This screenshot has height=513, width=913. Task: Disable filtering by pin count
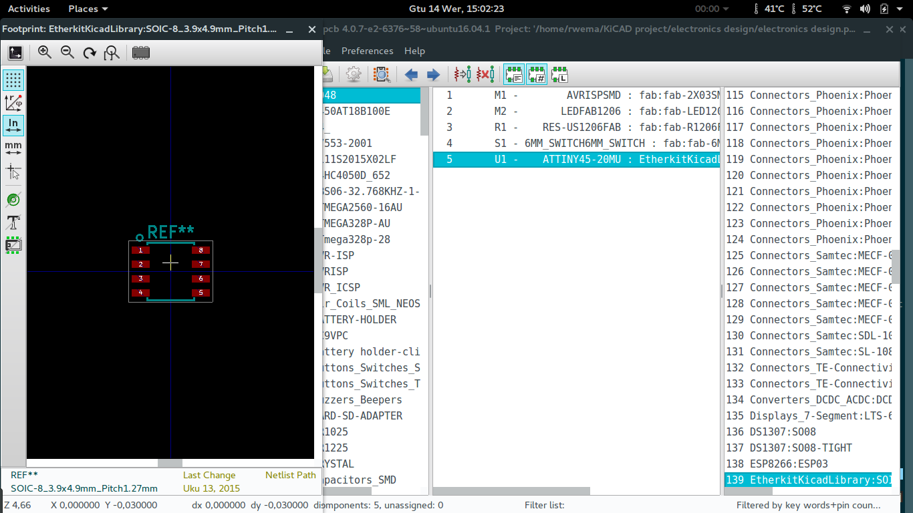coord(536,74)
